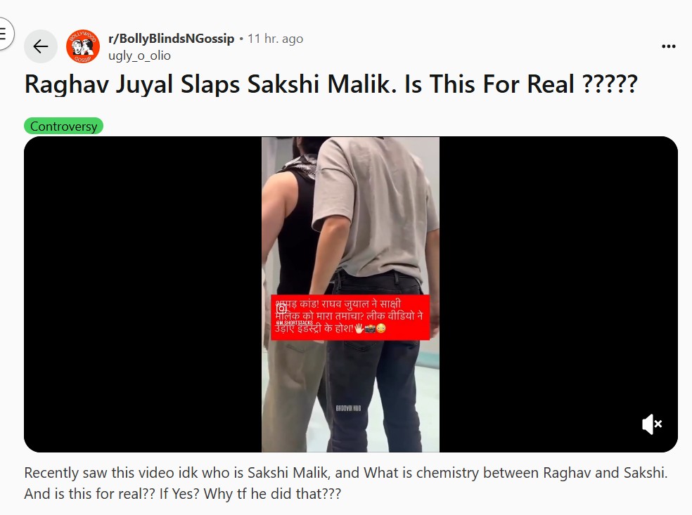Filter posts by the Controversy flair
Viewport: 692px width, 515px height.
click(x=63, y=126)
